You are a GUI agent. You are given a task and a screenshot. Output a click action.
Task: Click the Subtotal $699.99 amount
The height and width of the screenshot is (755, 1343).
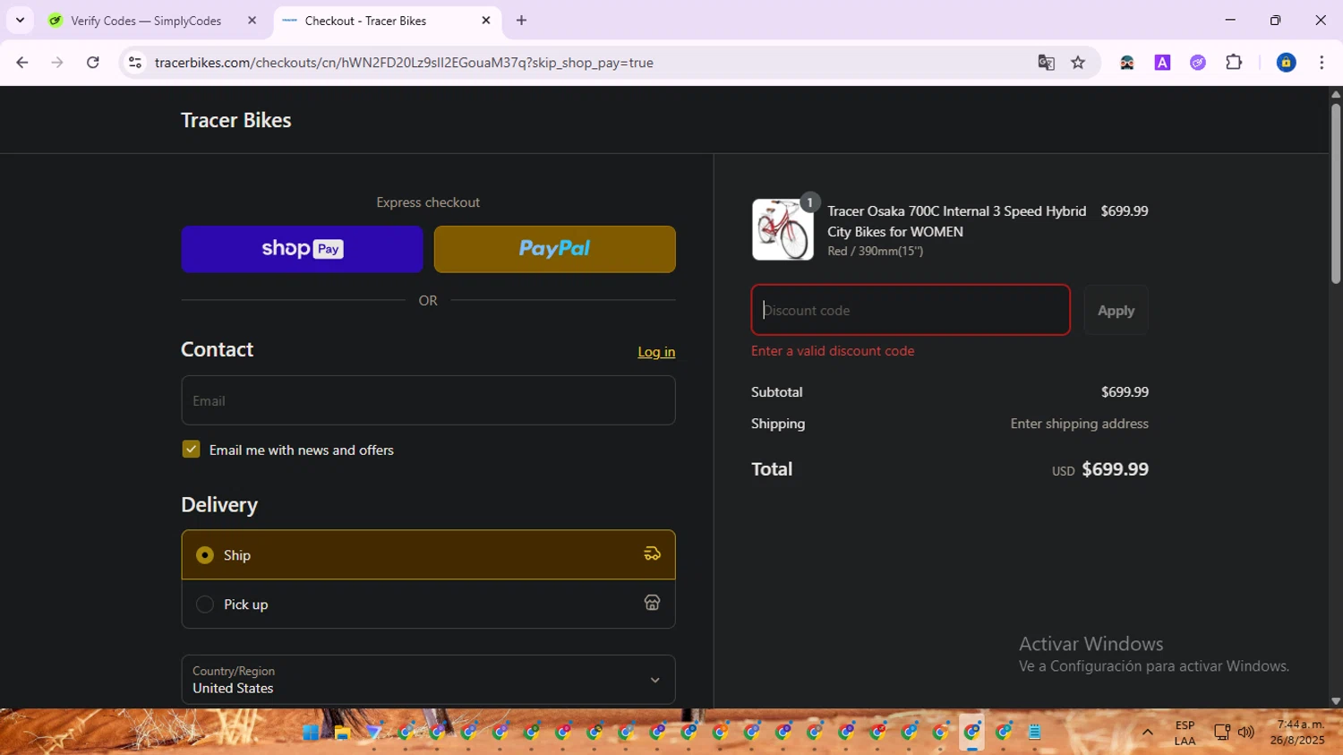[x=1125, y=392]
